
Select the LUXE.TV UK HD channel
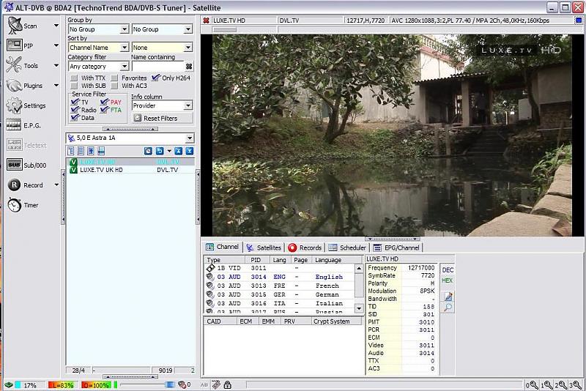pos(130,170)
